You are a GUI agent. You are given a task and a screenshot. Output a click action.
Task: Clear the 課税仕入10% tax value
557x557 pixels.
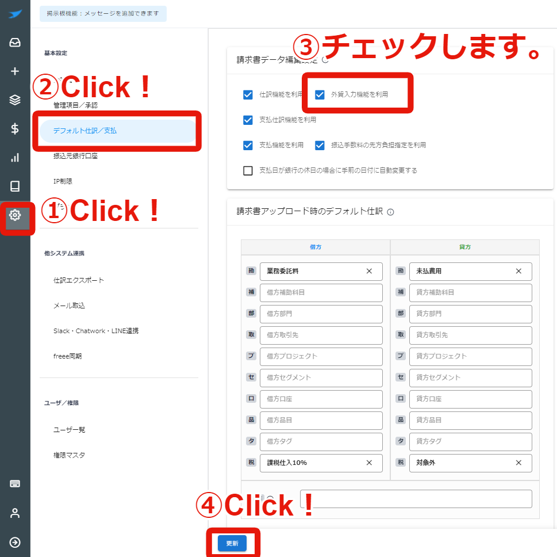point(369,463)
